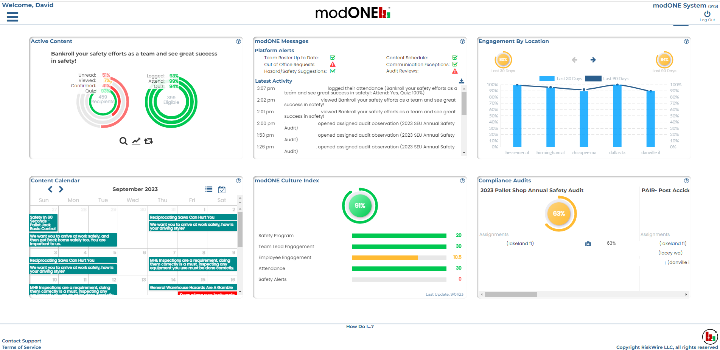Screen dimensions: 720x350
Task: Click the chicopee ma location label
Action: [x=584, y=153]
